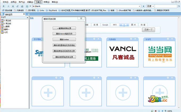Click the search magnifier icon at top right

tap(179, 6)
